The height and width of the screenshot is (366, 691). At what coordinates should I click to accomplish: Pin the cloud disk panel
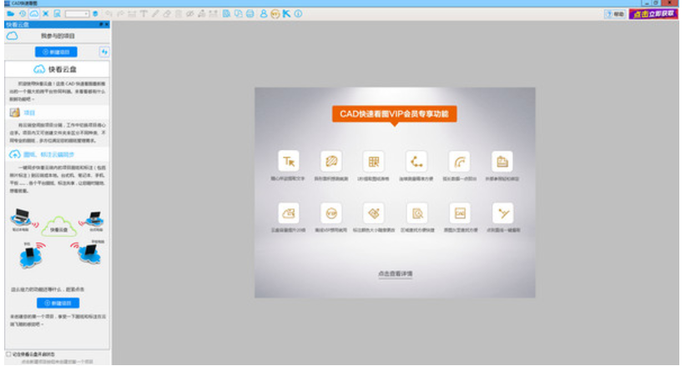tap(100, 25)
